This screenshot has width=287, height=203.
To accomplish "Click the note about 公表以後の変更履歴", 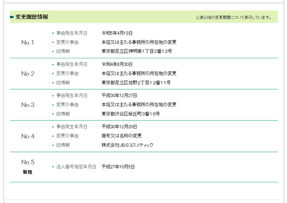I will click(234, 18).
